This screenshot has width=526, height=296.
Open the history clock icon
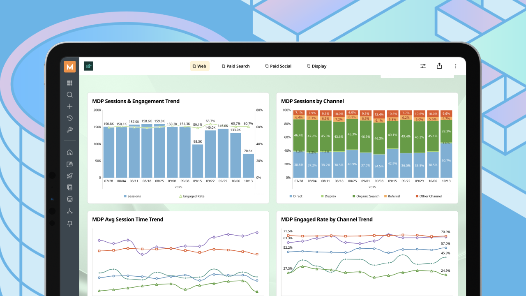(x=70, y=118)
